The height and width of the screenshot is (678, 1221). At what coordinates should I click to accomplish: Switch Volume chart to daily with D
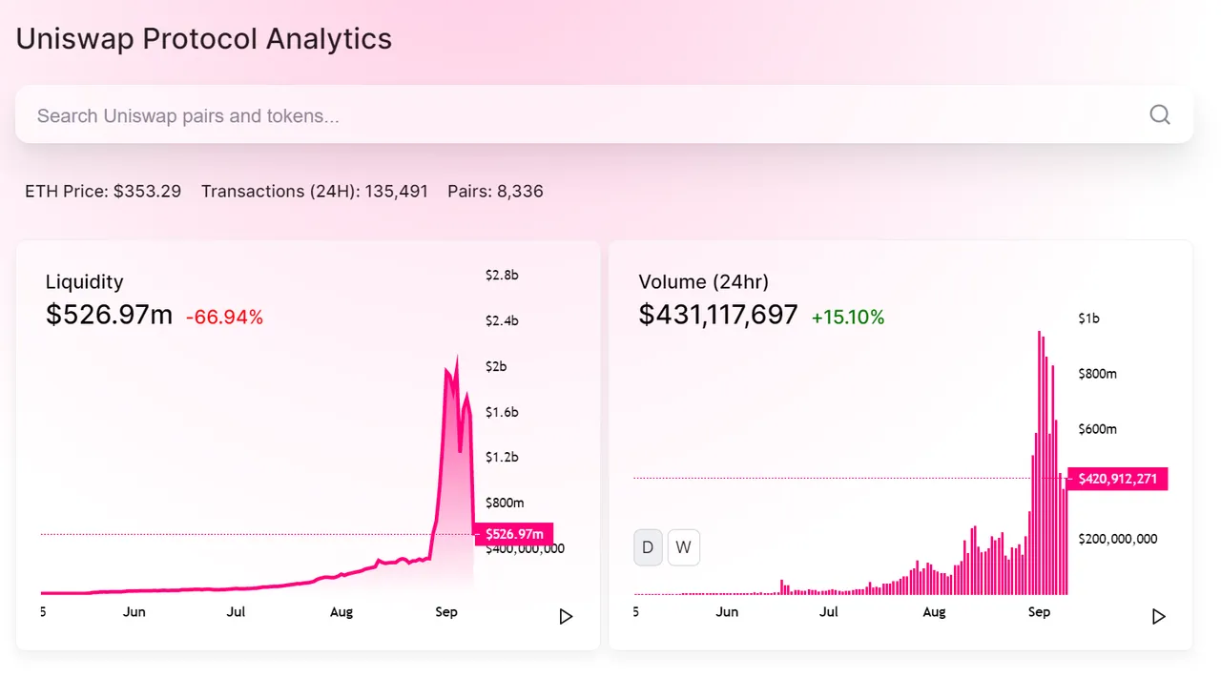(x=648, y=547)
